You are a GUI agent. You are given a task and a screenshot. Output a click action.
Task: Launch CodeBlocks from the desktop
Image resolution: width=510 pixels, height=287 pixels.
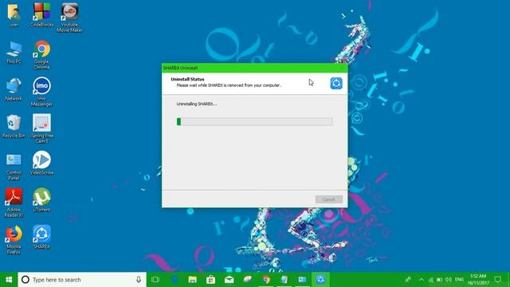[41, 15]
